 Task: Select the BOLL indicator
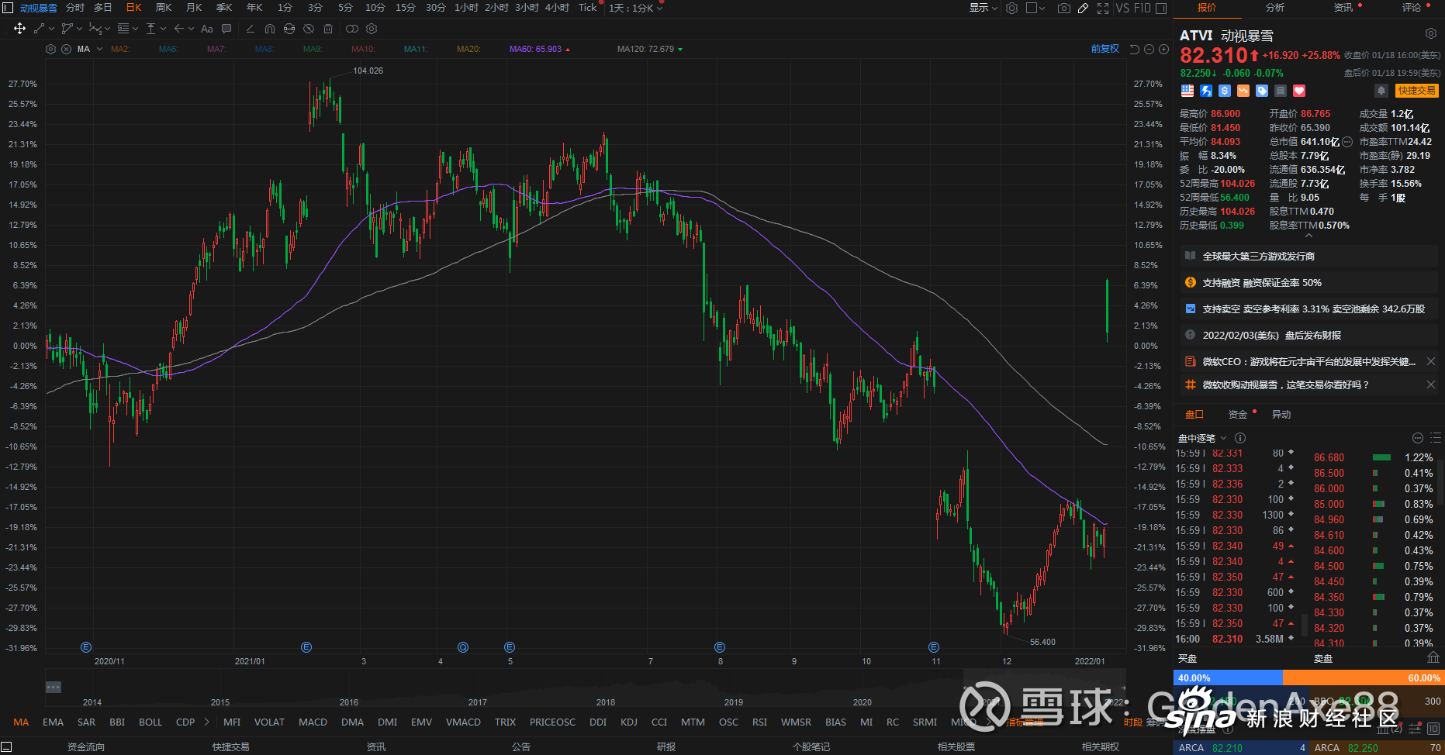point(150,722)
